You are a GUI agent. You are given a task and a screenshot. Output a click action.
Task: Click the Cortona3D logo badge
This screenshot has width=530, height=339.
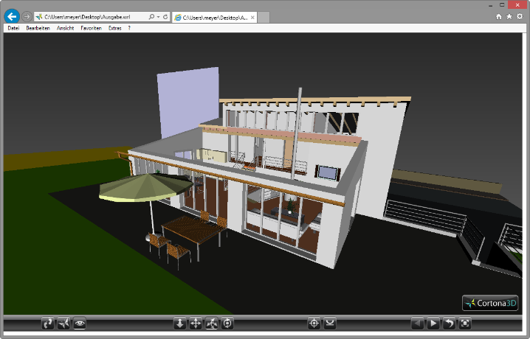tap(490, 303)
